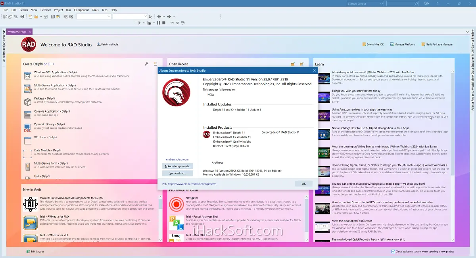Click the Save All toolbar icon
476x258 pixels.
click(53, 17)
